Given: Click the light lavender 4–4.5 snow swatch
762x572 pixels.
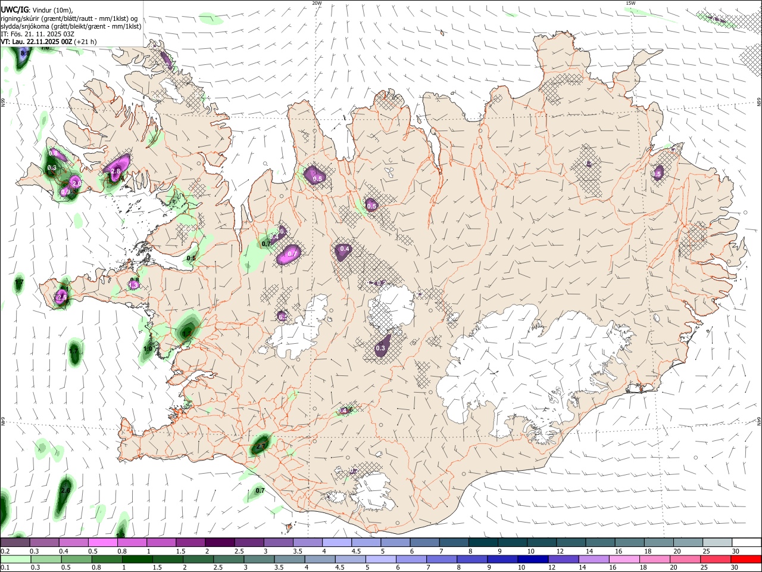Looking at the screenshot, I should [x=336, y=542].
